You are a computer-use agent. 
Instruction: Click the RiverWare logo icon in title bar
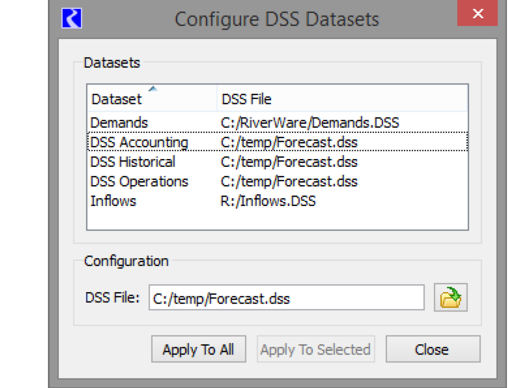72,18
